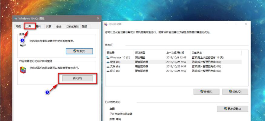
Task: Click 优化(O) in the properties window
Action: [x=78, y=78]
